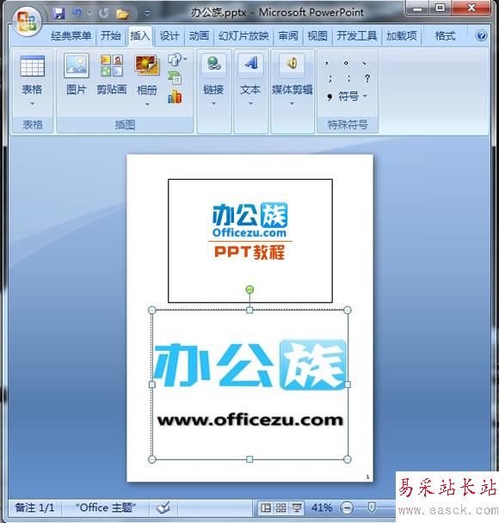
Task: Switch to the 幻灯片放映 tab
Action: 243,35
